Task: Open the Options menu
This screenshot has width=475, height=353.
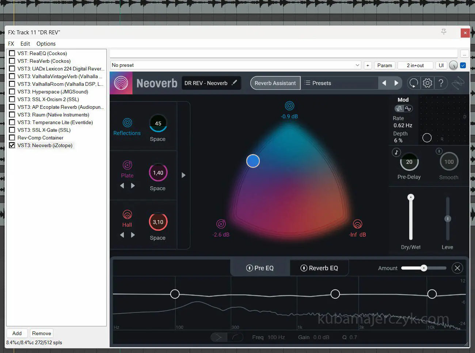Action: coord(46,44)
